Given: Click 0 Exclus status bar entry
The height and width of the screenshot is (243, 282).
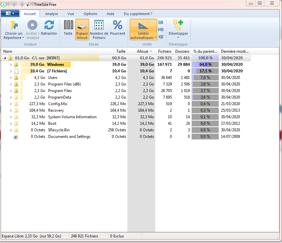Looking at the screenshot, I should (117, 236).
